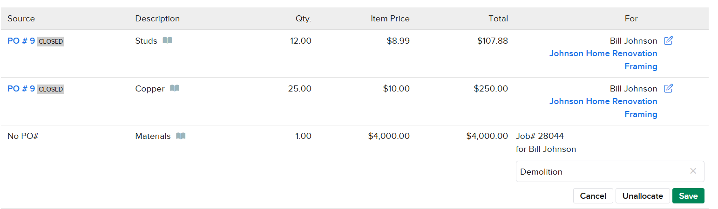Edit allocation for the Studs row
The image size is (718, 209).
(x=668, y=41)
